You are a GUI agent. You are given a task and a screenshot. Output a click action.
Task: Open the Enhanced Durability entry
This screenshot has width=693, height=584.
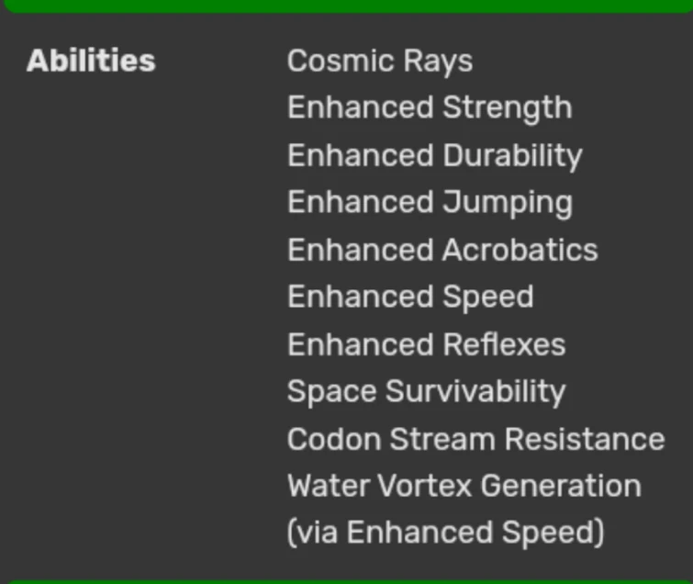point(435,156)
